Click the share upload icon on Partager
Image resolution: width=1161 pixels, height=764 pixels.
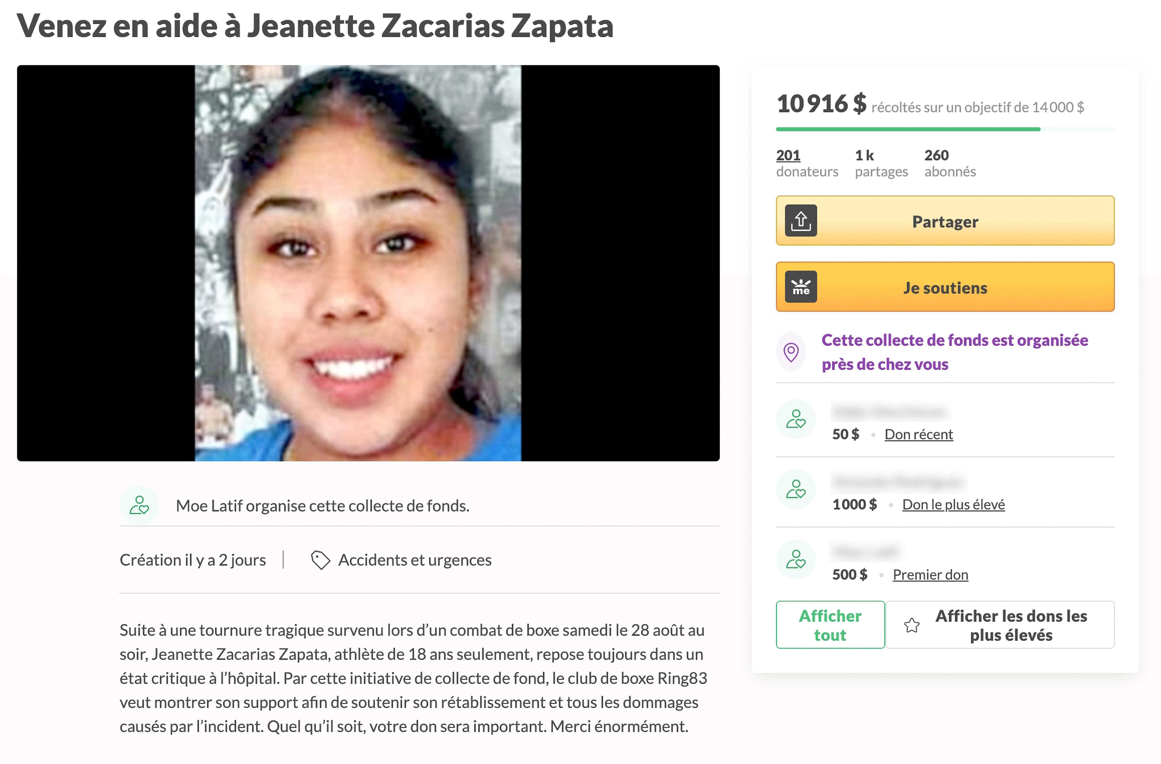pyautogui.click(x=801, y=220)
